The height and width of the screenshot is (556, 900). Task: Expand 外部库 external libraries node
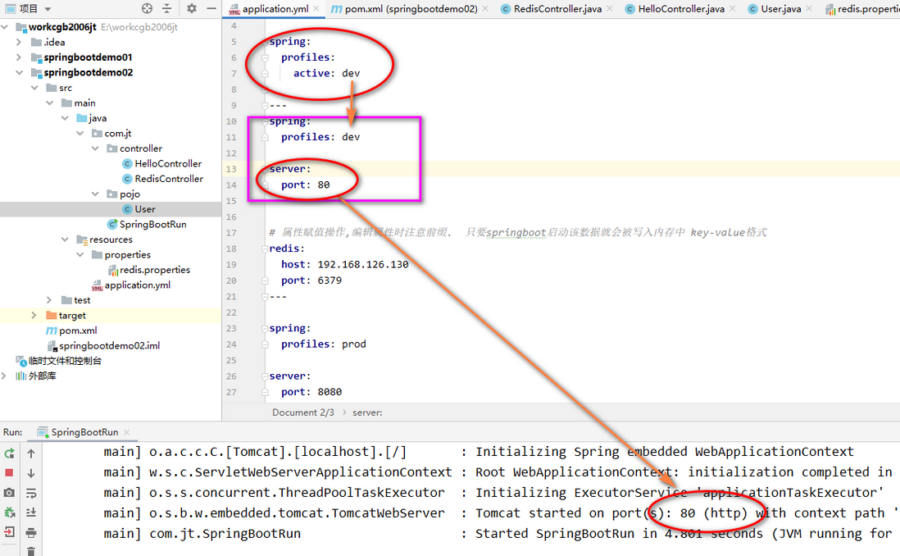5,376
